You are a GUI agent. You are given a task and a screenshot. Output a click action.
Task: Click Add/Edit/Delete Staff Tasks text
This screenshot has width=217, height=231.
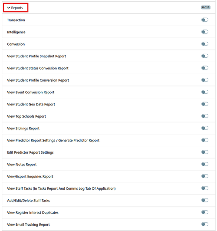tap(28, 201)
